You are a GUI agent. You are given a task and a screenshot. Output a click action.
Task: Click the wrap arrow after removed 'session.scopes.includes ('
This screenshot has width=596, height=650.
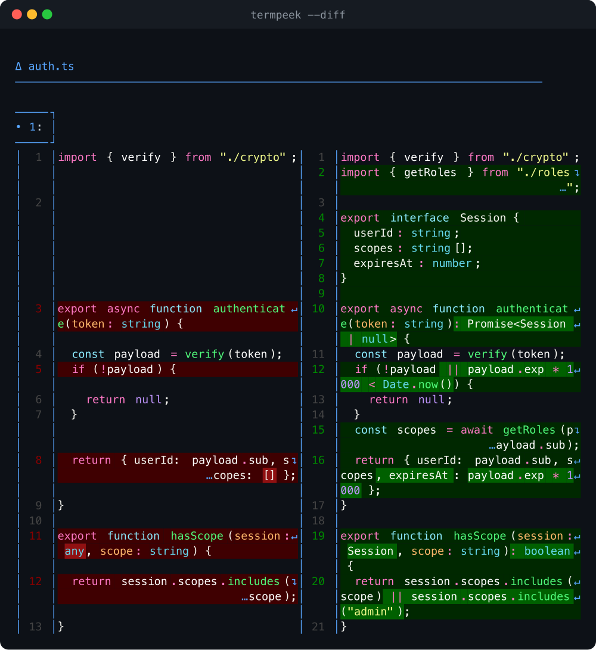[294, 581]
